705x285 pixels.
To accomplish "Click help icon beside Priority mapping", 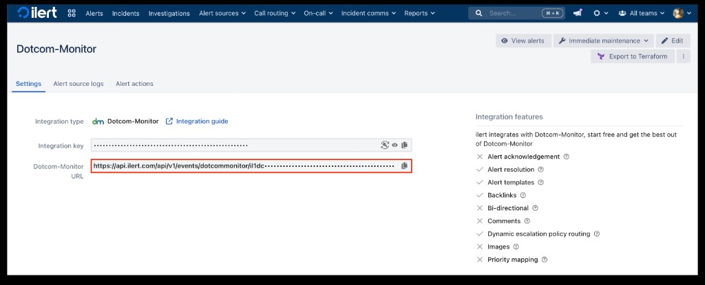I will coord(544,260).
